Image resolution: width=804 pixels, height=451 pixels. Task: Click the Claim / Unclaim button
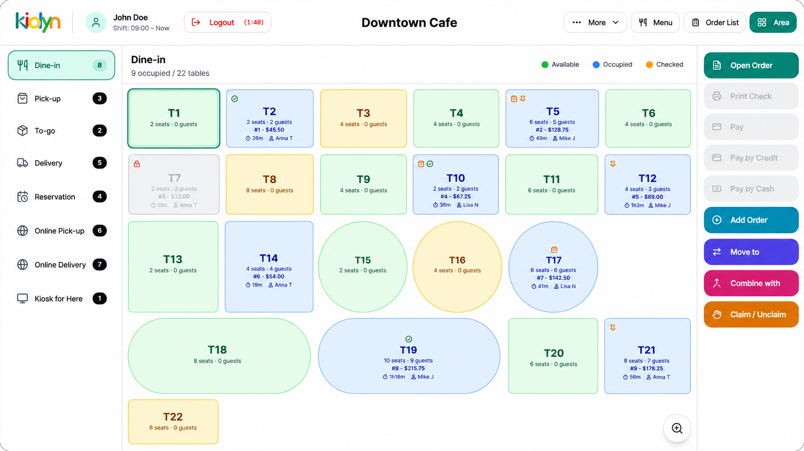click(751, 314)
